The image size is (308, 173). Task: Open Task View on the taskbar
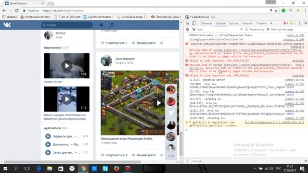point(27,169)
